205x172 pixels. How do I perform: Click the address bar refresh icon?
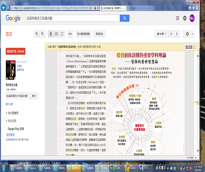click(x=98, y=8)
